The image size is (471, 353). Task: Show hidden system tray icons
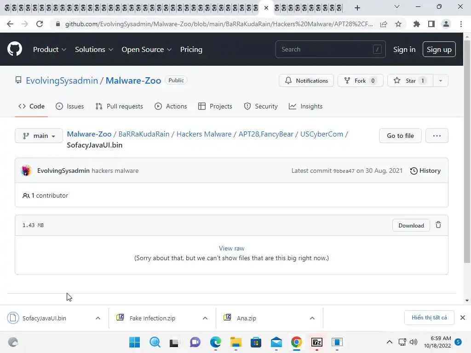[x=389, y=342]
